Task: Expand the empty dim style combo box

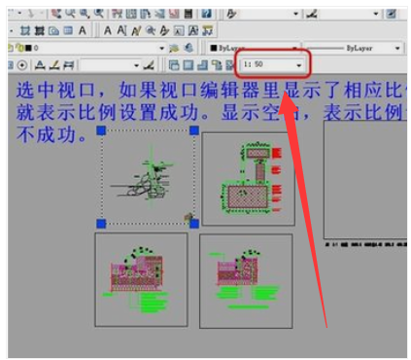Action: 136,65
